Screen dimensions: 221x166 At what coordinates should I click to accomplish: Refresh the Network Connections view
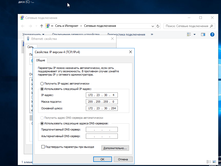coord(158,26)
